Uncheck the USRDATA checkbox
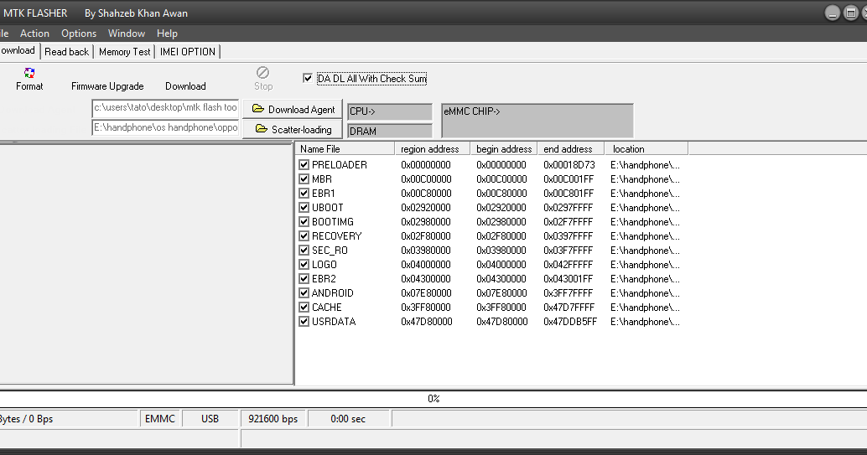 coord(304,322)
